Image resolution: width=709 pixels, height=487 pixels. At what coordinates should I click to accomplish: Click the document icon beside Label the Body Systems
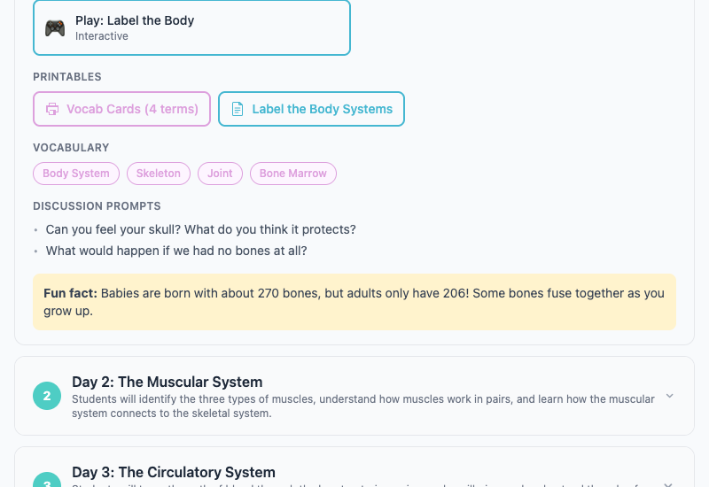click(x=237, y=109)
